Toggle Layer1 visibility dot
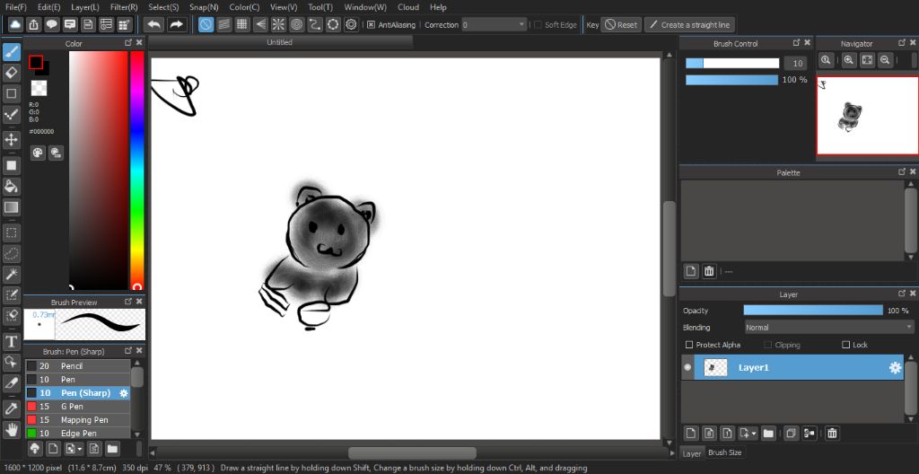This screenshot has width=919, height=474. pos(687,368)
